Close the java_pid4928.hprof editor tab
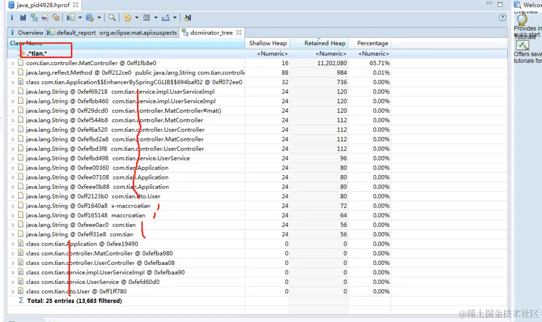 (x=76, y=5)
